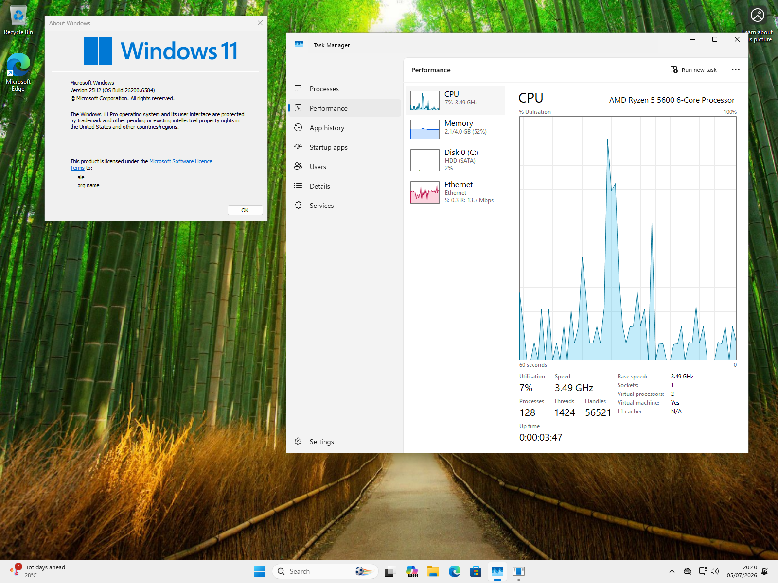The width and height of the screenshot is (778, 583).
Task: Open Task View from the taskbar
Action: pos(389,571)
